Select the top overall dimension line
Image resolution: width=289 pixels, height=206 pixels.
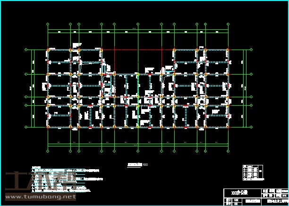click(137, 29)
